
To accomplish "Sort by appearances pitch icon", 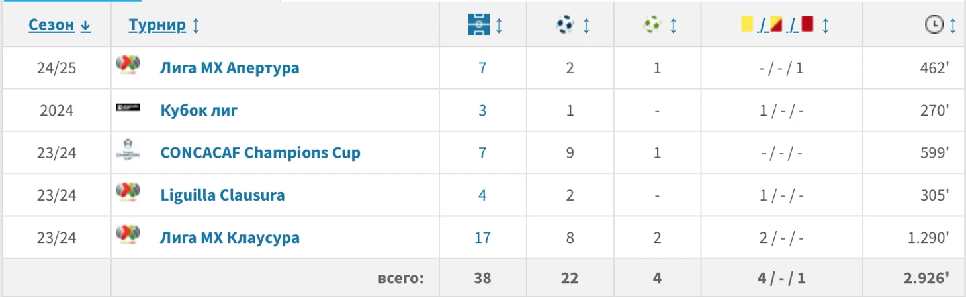I will (x=476, y=26).
